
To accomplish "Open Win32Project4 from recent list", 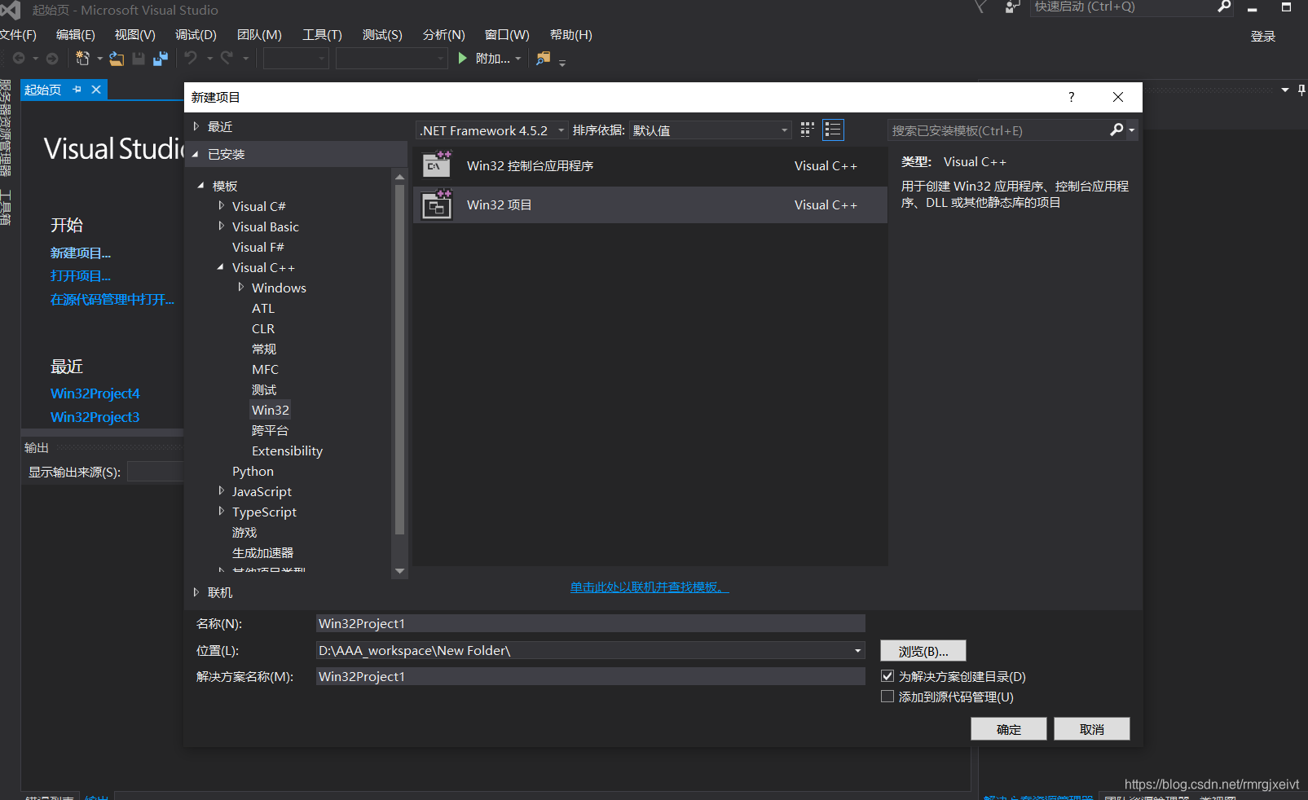I will point(95,393).
